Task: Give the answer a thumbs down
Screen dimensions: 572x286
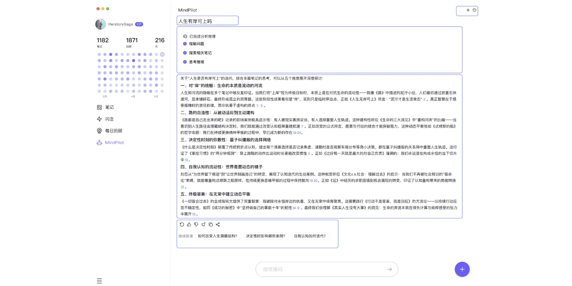Action: [x=196, y=224]
